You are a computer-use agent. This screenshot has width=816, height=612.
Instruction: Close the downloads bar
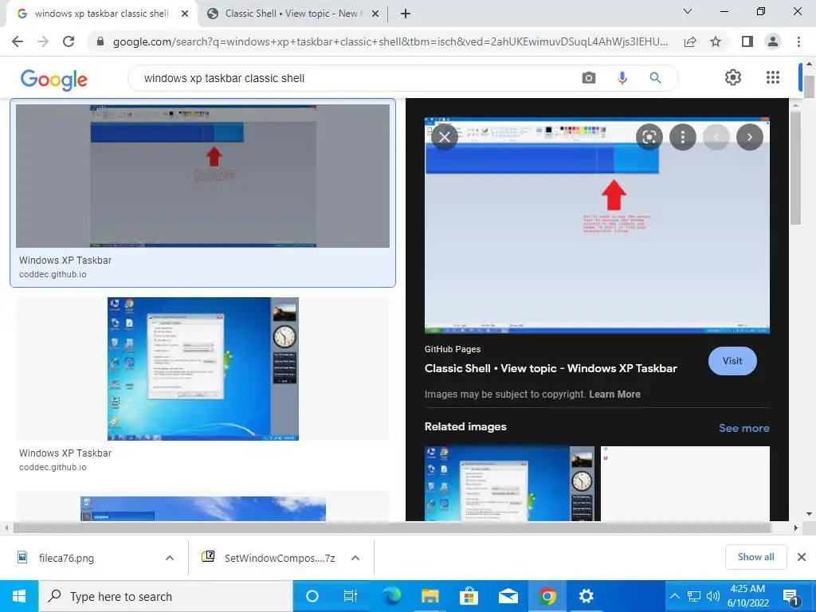[x=802, y=557]
